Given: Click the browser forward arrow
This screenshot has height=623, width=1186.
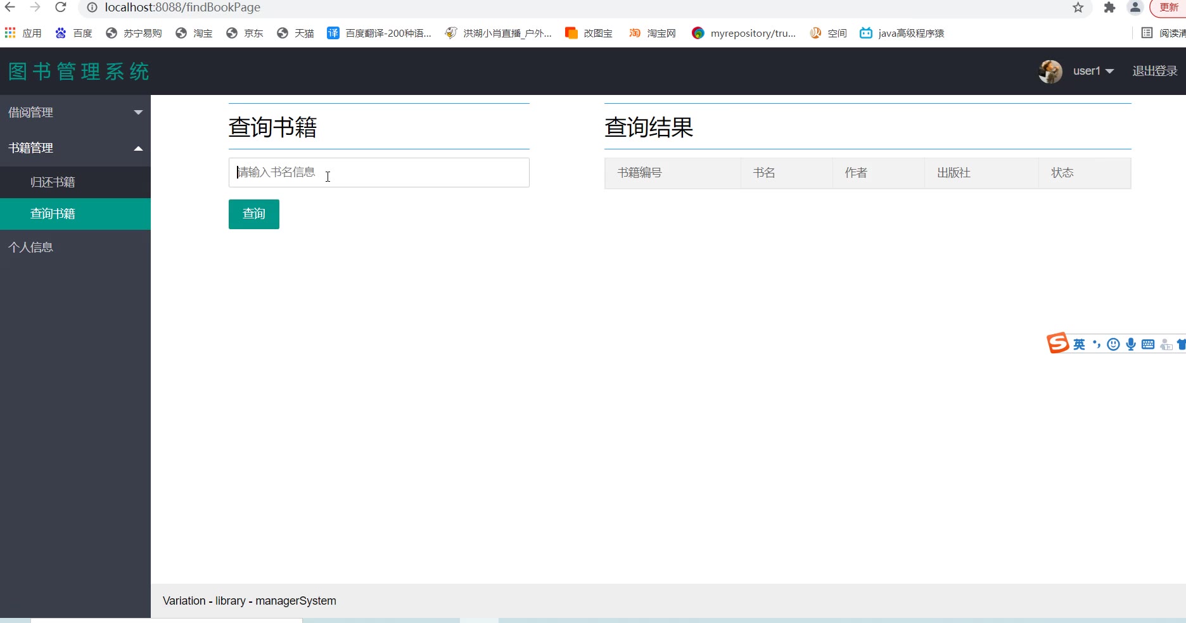Looking at the screenshot, I should coord(35,8).
